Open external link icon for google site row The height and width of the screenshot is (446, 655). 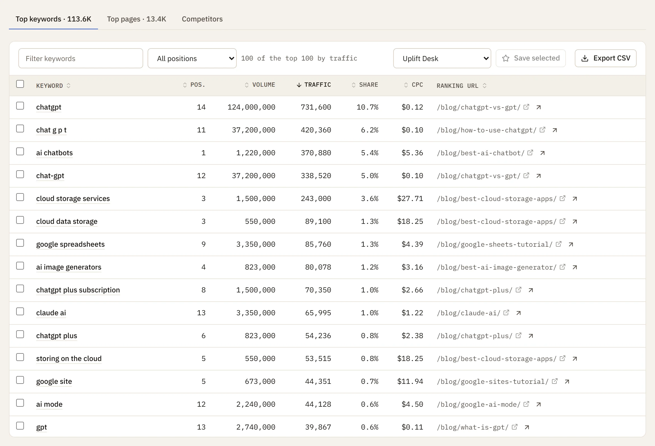tap(555, 381)
